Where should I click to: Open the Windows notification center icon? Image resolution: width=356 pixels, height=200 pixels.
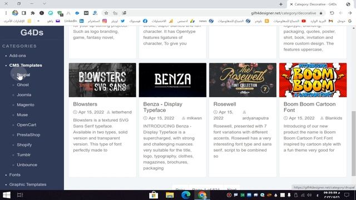347,195
